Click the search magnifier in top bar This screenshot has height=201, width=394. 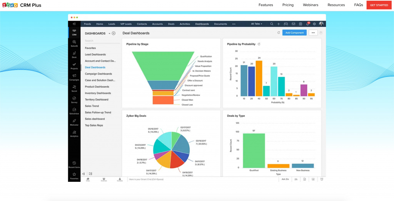click(272, 24)
